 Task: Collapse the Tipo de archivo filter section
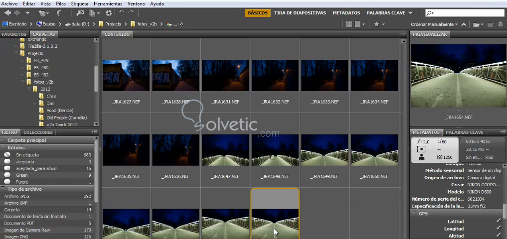(3, 189)
